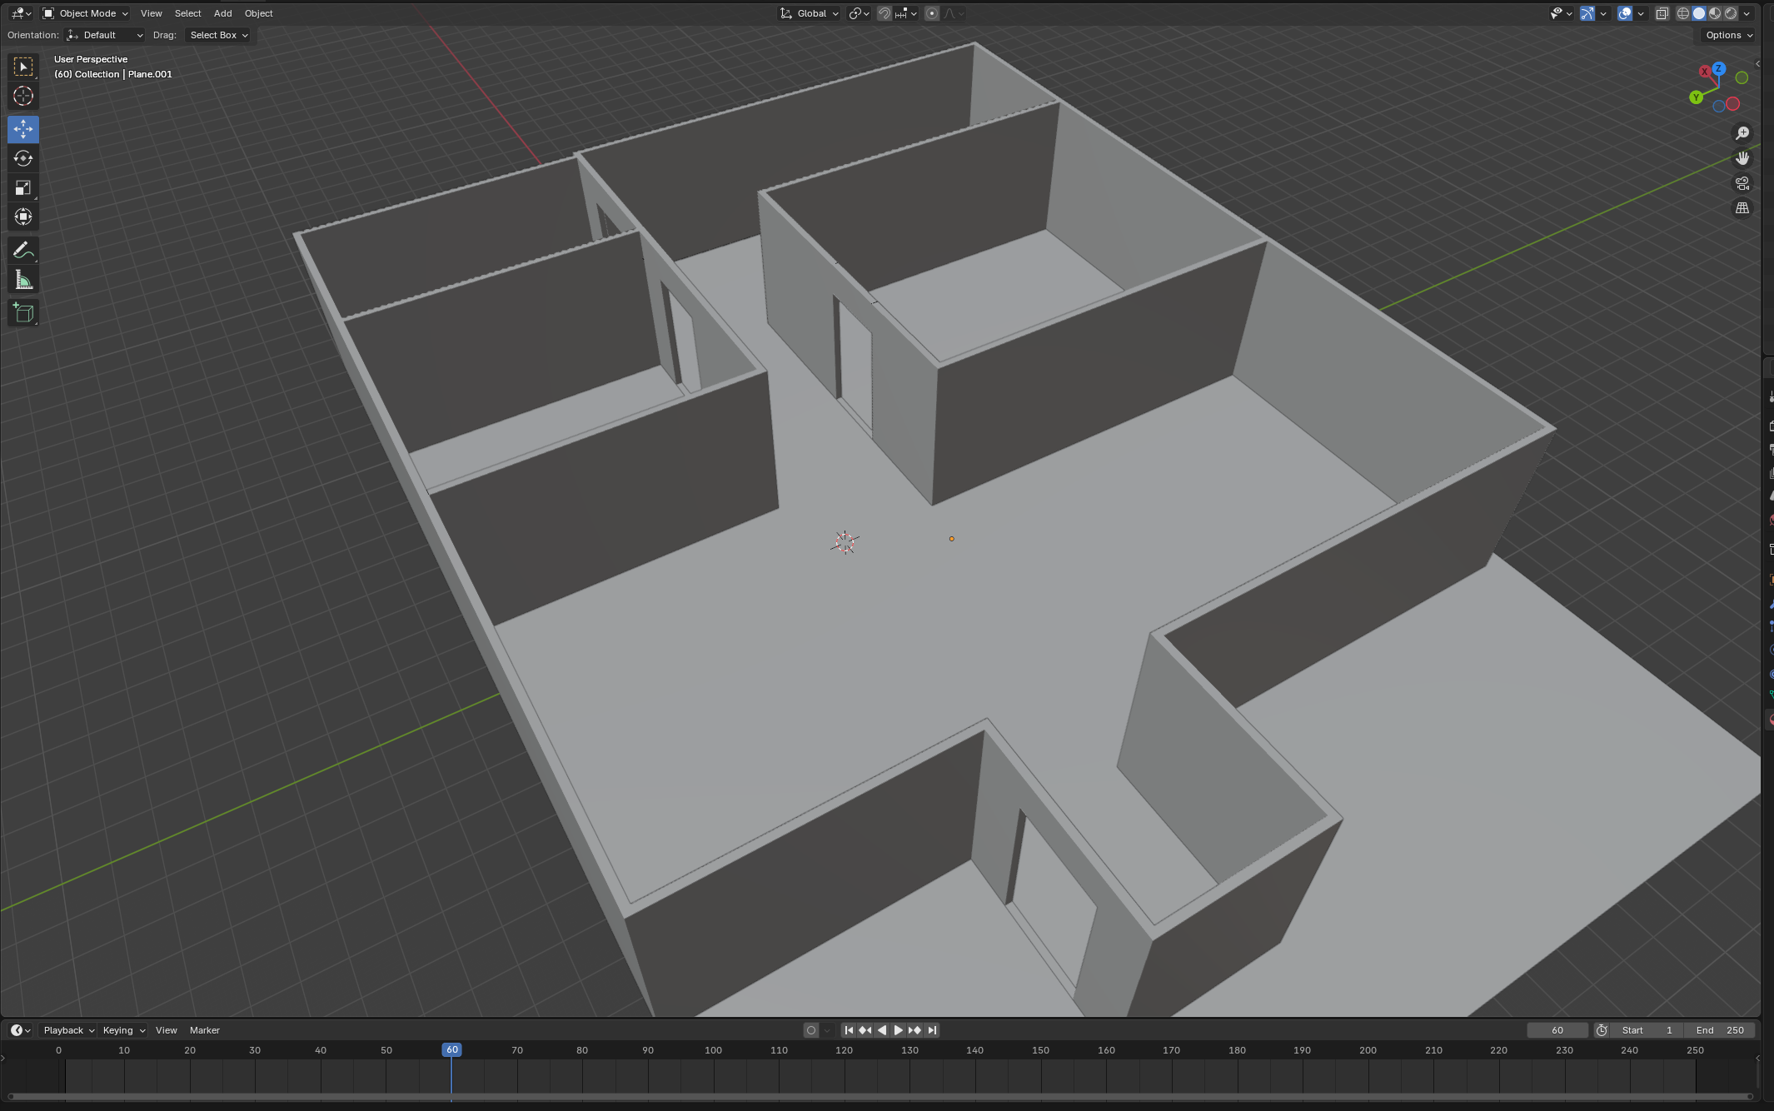Click the camera view icon

pyautogui.click(x=1742, y=183)
